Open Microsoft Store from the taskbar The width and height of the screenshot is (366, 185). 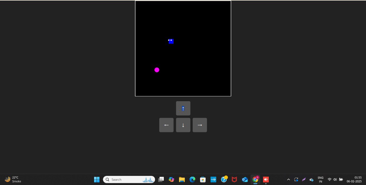pos(203,180)
